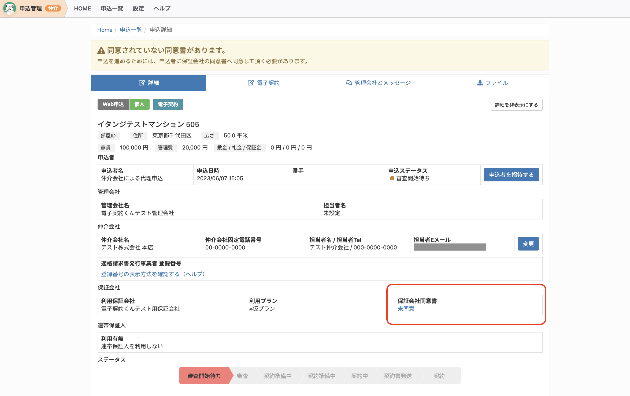The height and width of the screenshot is (396, 630).
Task: Open the 設定 menu in navigation bar
Action: pos(138,8)
